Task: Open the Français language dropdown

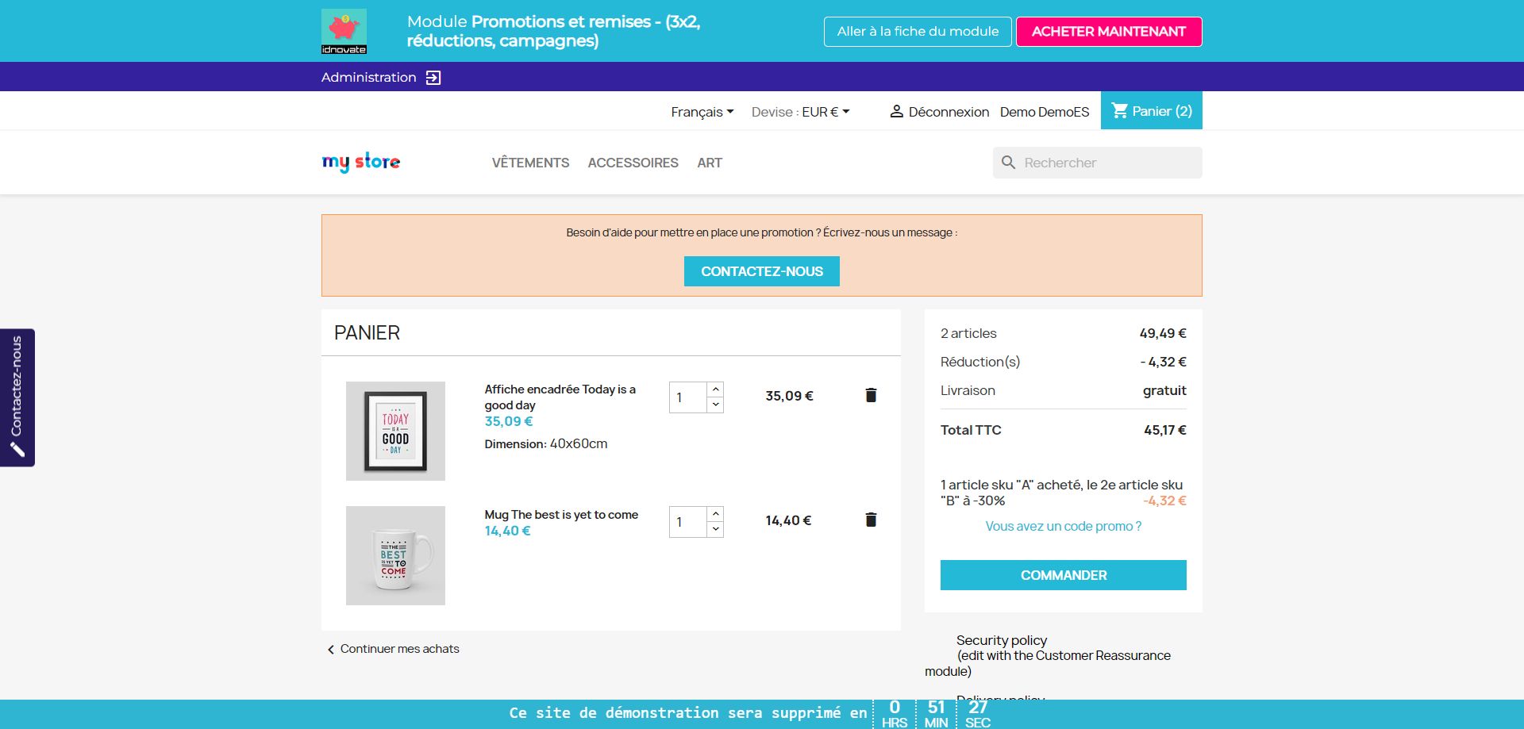Action: pos(702,112)
